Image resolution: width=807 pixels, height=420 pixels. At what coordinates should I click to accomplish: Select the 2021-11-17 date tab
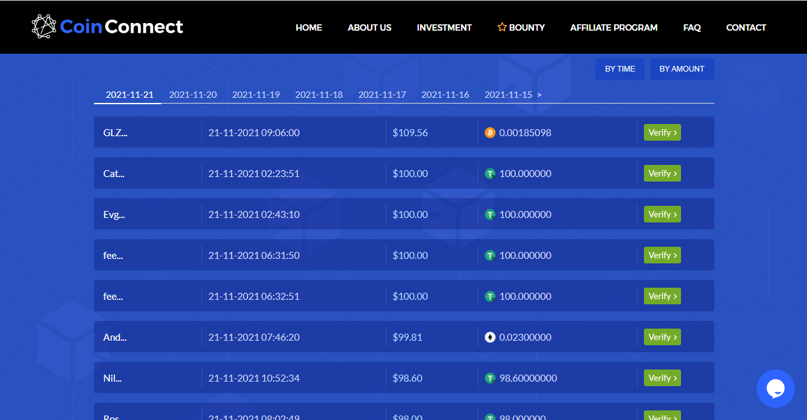pyautogui.click(x=382, y=95)
